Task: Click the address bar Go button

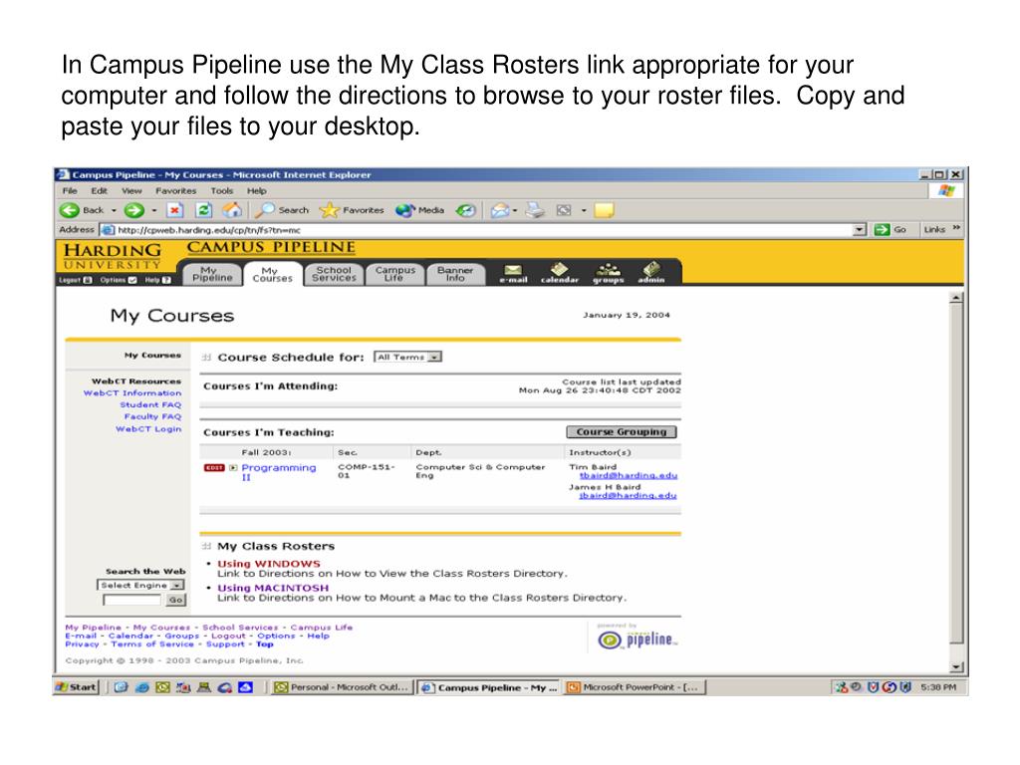Action: pos(892,229)
